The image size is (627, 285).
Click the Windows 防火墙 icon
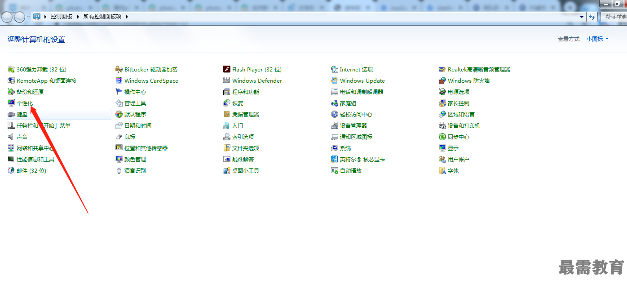[442, 80]
